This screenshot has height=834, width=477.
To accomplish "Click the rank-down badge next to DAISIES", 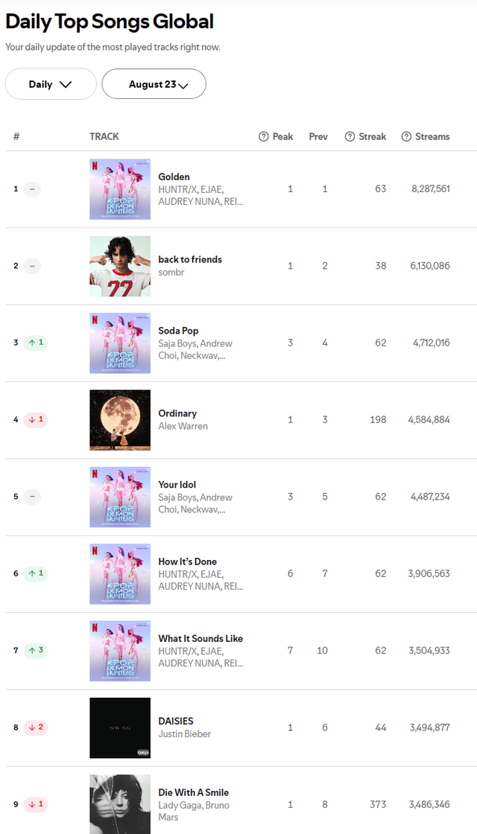I will coord(35,728).
